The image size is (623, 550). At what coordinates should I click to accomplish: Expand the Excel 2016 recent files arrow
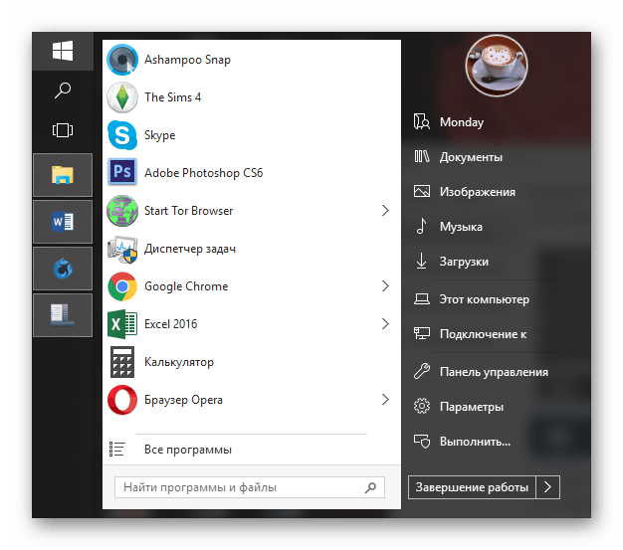(385, 324)
